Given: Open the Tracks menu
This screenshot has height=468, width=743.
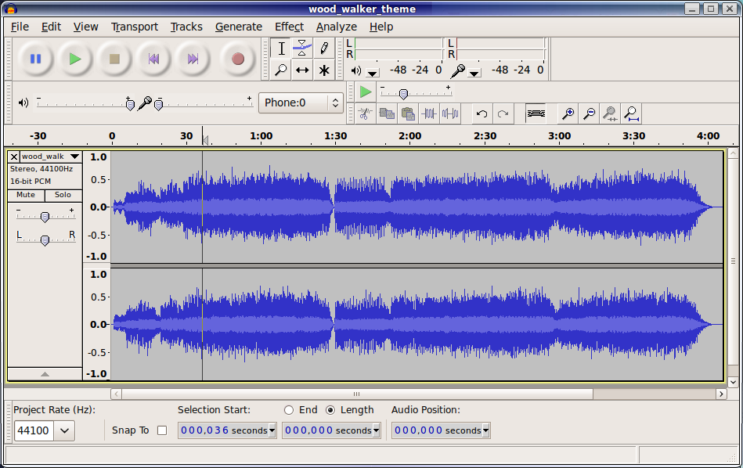Looking at the screenshot, I should (x=186, y=27).
